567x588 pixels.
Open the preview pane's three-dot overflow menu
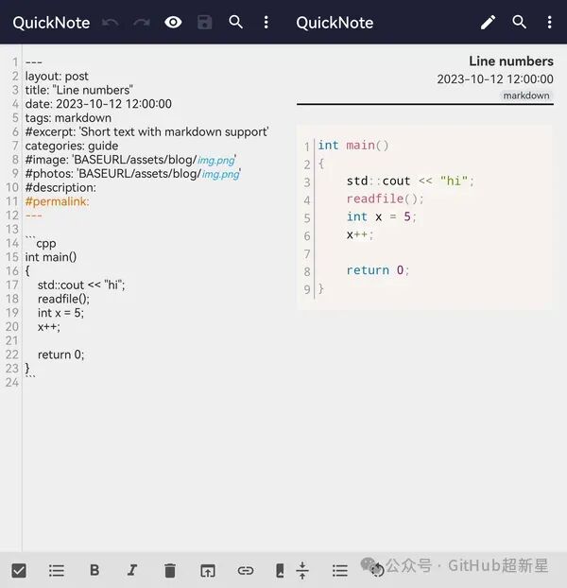[549, 23]
